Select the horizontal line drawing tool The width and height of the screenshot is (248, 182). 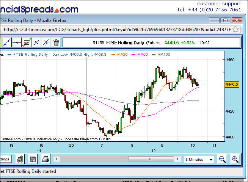coord(17,42)
